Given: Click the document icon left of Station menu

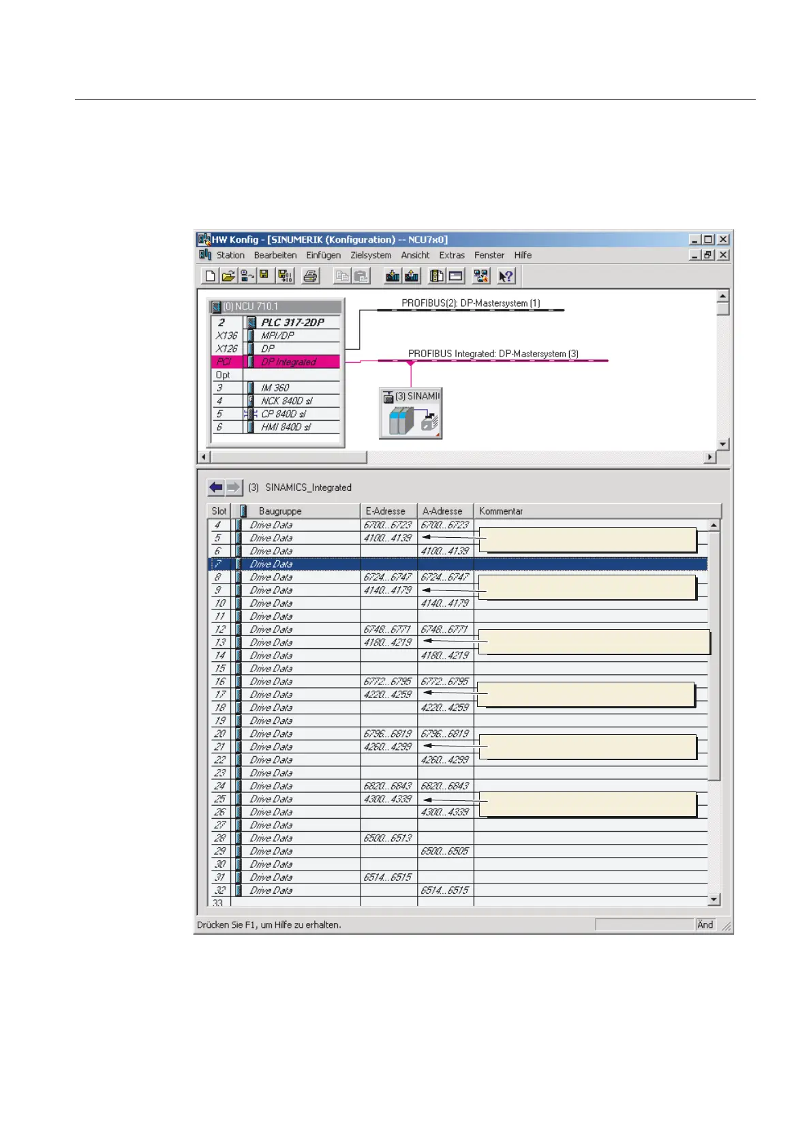Looking at the screenshot, I should point(205,255).
